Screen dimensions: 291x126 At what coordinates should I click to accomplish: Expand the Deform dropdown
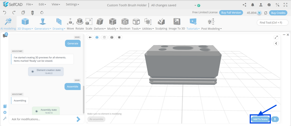pyautogui.click(x=100, y=29)
